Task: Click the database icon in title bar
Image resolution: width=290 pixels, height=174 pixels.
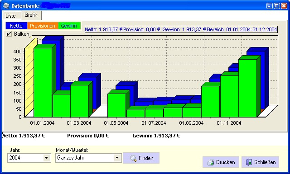Action: click(x=6, y=6)
